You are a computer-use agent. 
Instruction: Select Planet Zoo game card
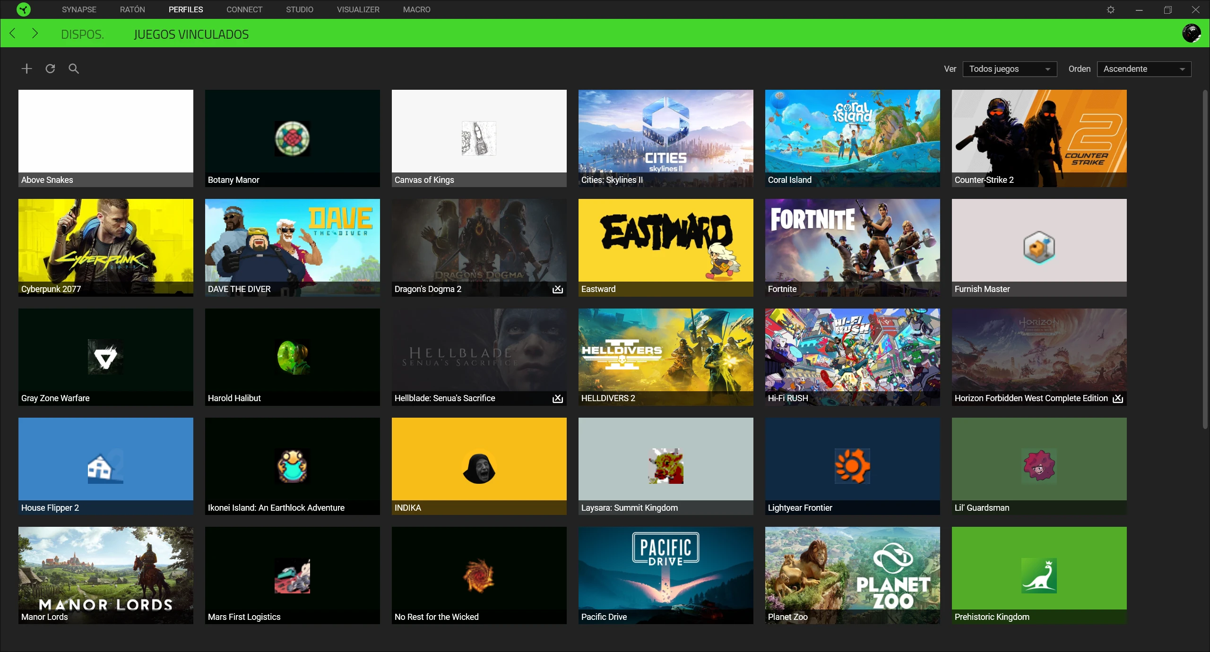(852, 575)
